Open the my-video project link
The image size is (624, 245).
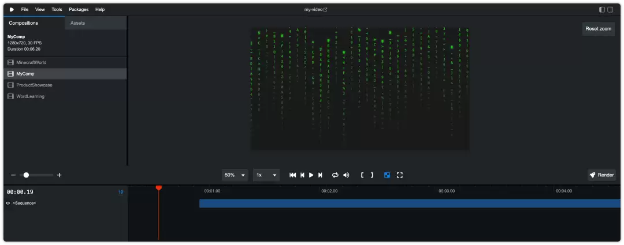[315, 10]
